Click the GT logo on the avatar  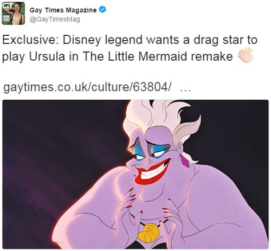[6, 4]
